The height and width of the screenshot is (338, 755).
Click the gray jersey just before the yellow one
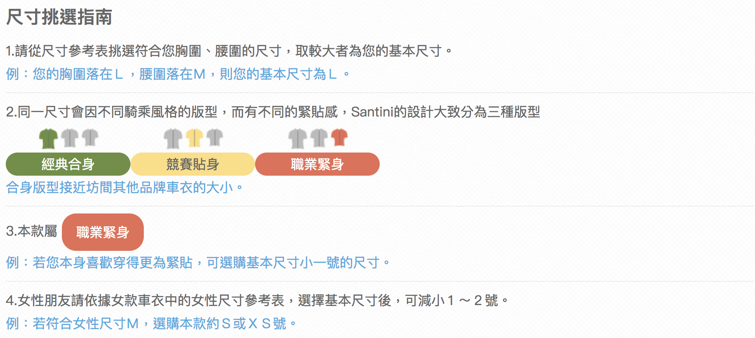(173, 138)
